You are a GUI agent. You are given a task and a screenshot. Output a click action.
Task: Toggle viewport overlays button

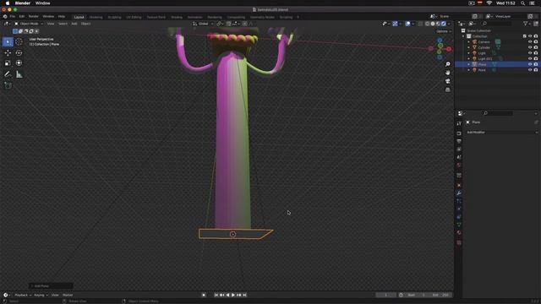coord(407,24)
